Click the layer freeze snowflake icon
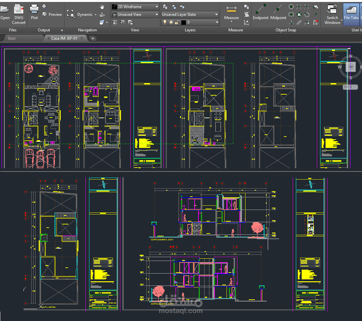Viewport: 362px width, 321px height. (174, 7)
